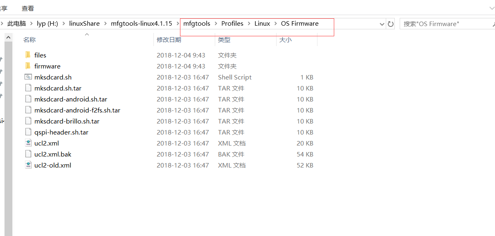Go to mfgtools-linux4.1.15 breadcrumb folder
Image resolution: width=495 pixels, height=236 pixels.
(142, 24)
